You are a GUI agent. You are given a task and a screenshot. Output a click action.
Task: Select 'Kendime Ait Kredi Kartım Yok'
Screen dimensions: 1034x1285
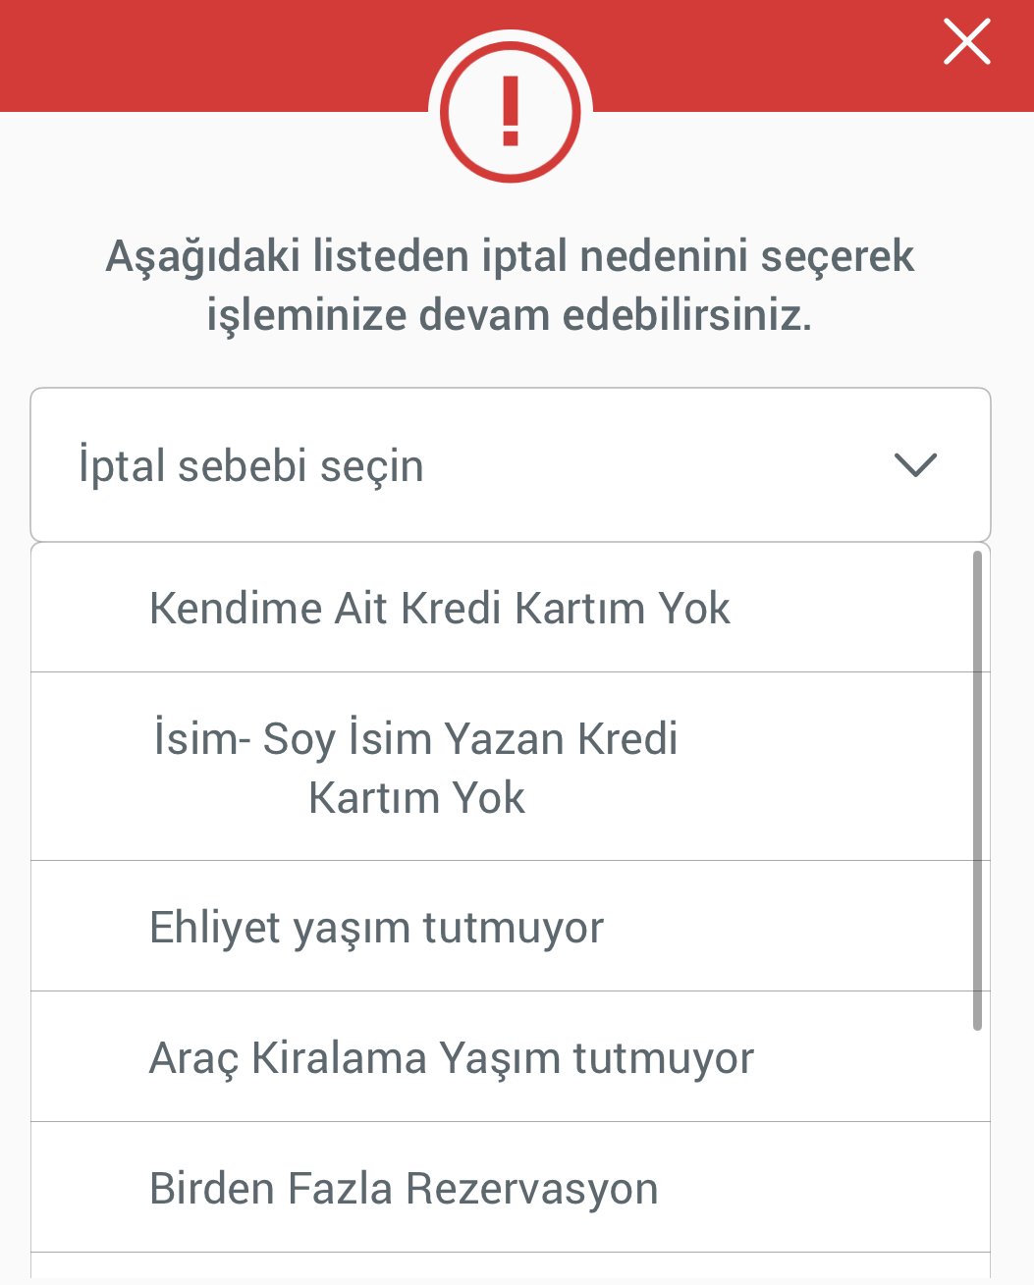point(511,608)
